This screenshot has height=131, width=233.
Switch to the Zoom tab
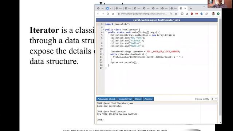point(110,8)
